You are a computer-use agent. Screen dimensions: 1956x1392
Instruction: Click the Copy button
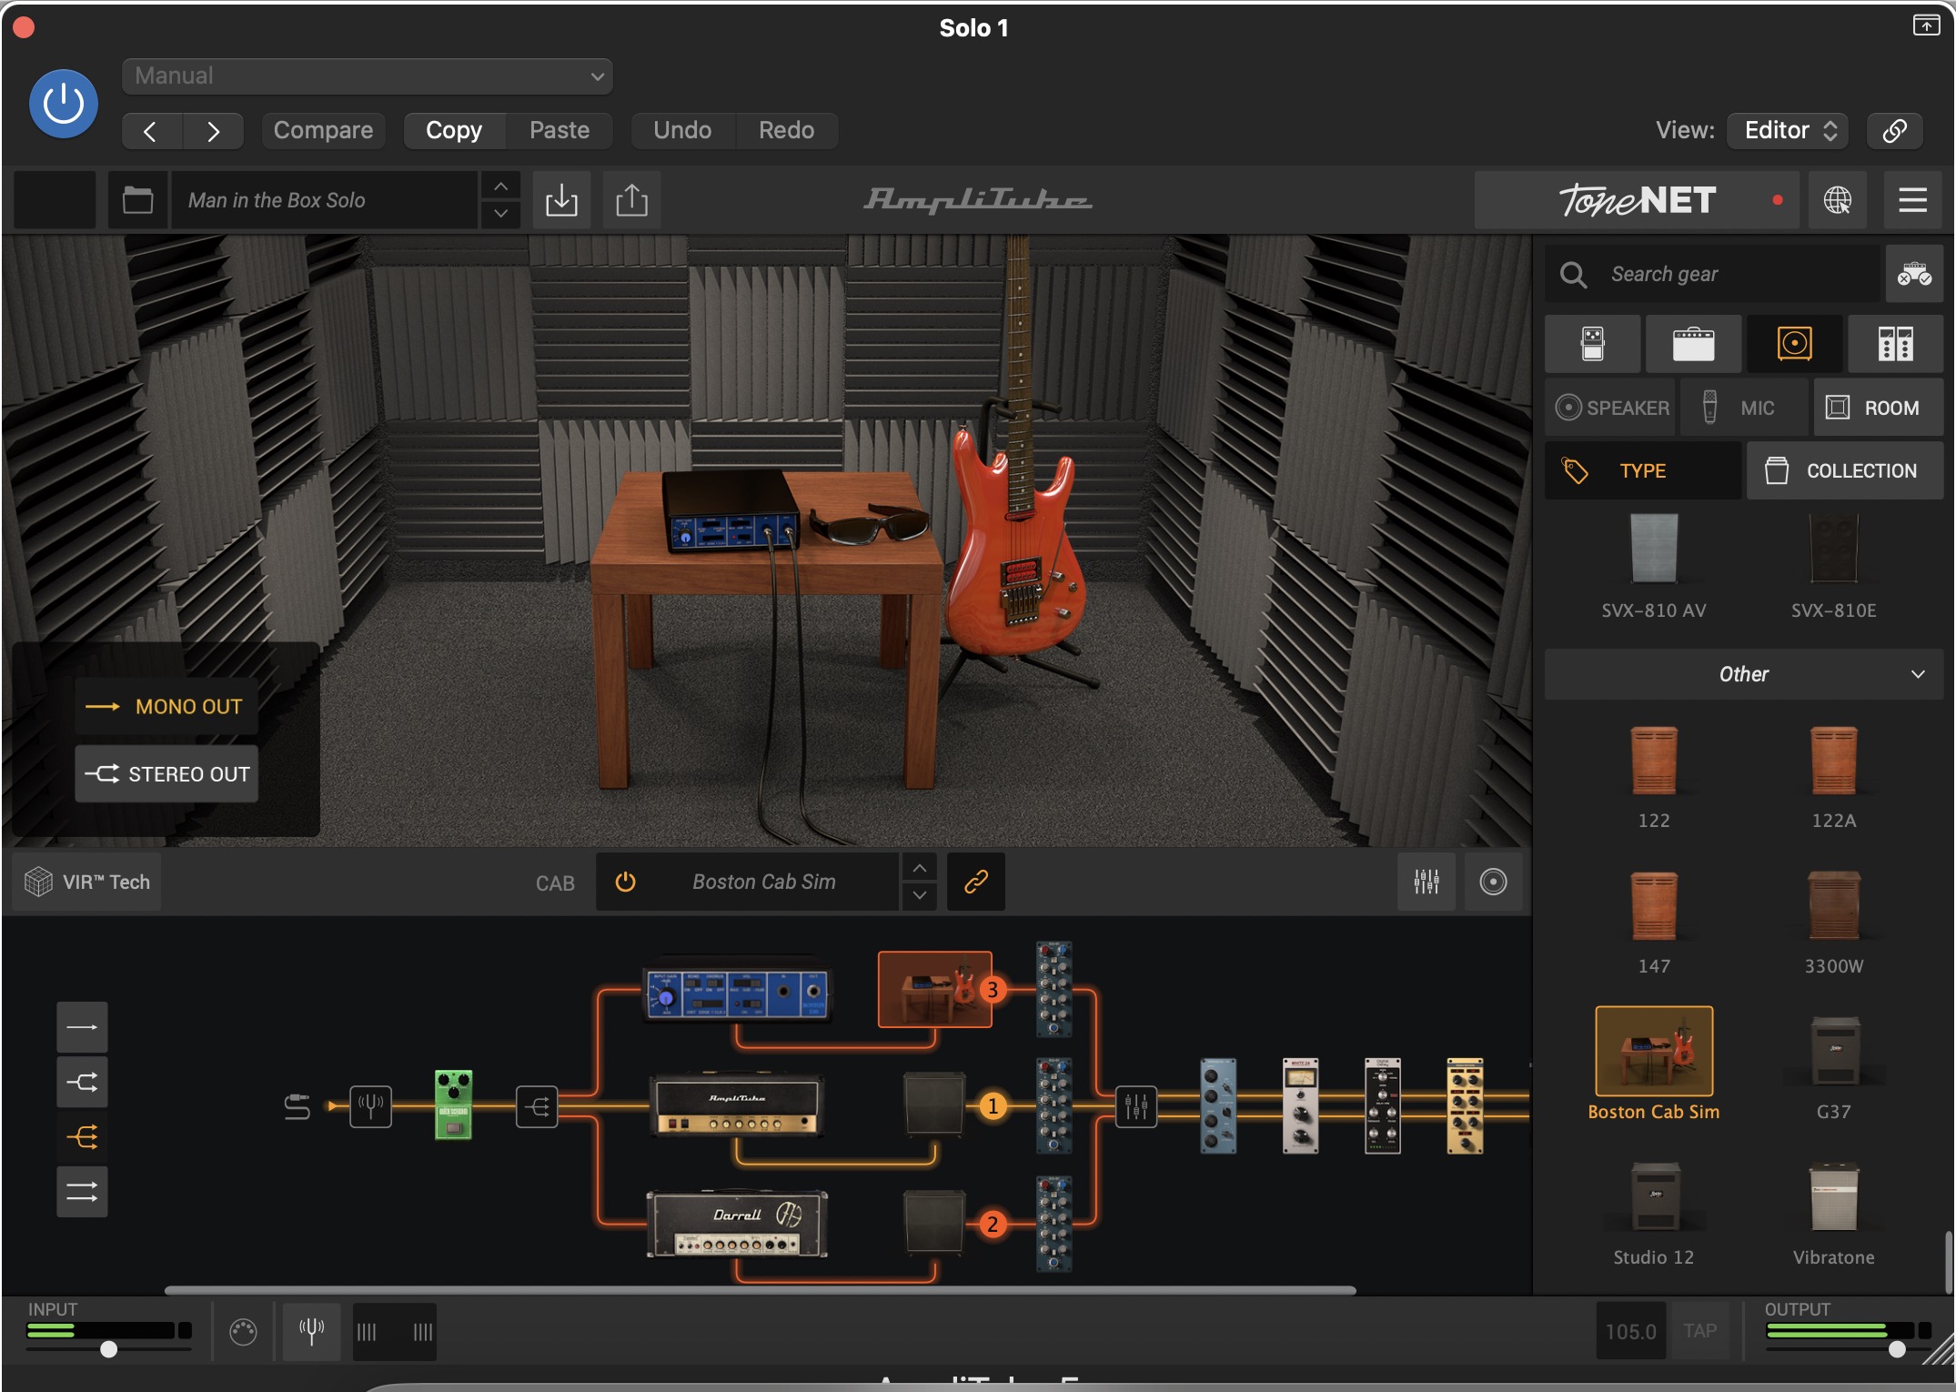tap(454, 130)
